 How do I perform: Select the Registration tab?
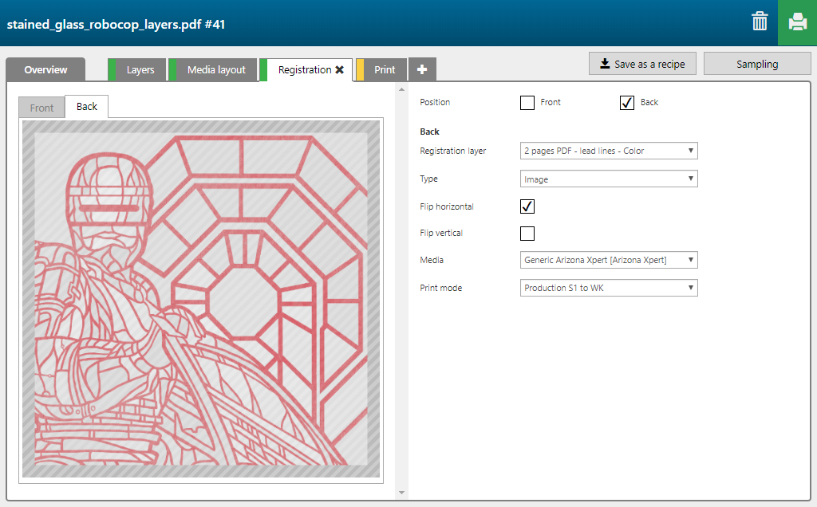(x=305, y=69)
